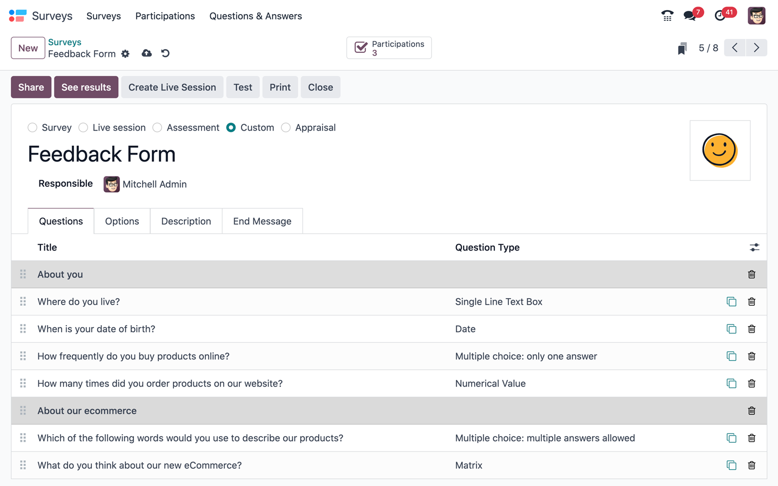Go to the previous survey record

734,48
